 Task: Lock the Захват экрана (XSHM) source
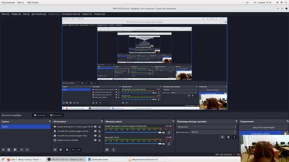(99, 140)
